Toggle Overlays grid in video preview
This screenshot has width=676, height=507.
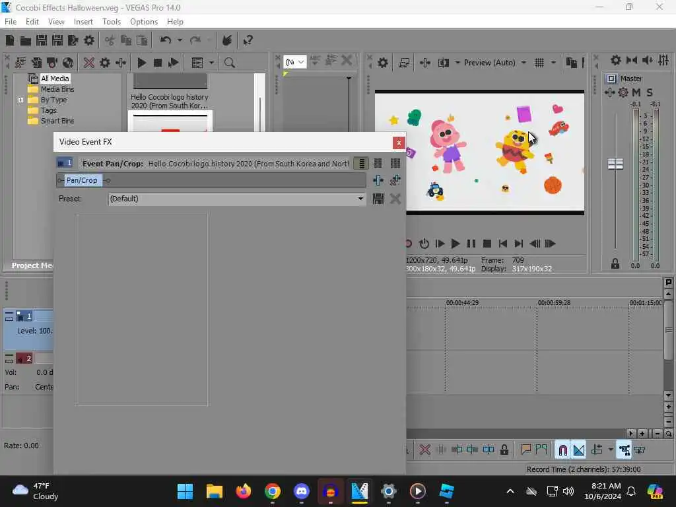click(539, 63)
